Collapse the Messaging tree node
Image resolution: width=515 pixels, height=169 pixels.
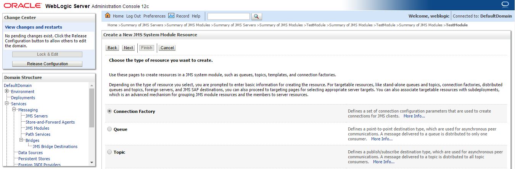point(14,110)
